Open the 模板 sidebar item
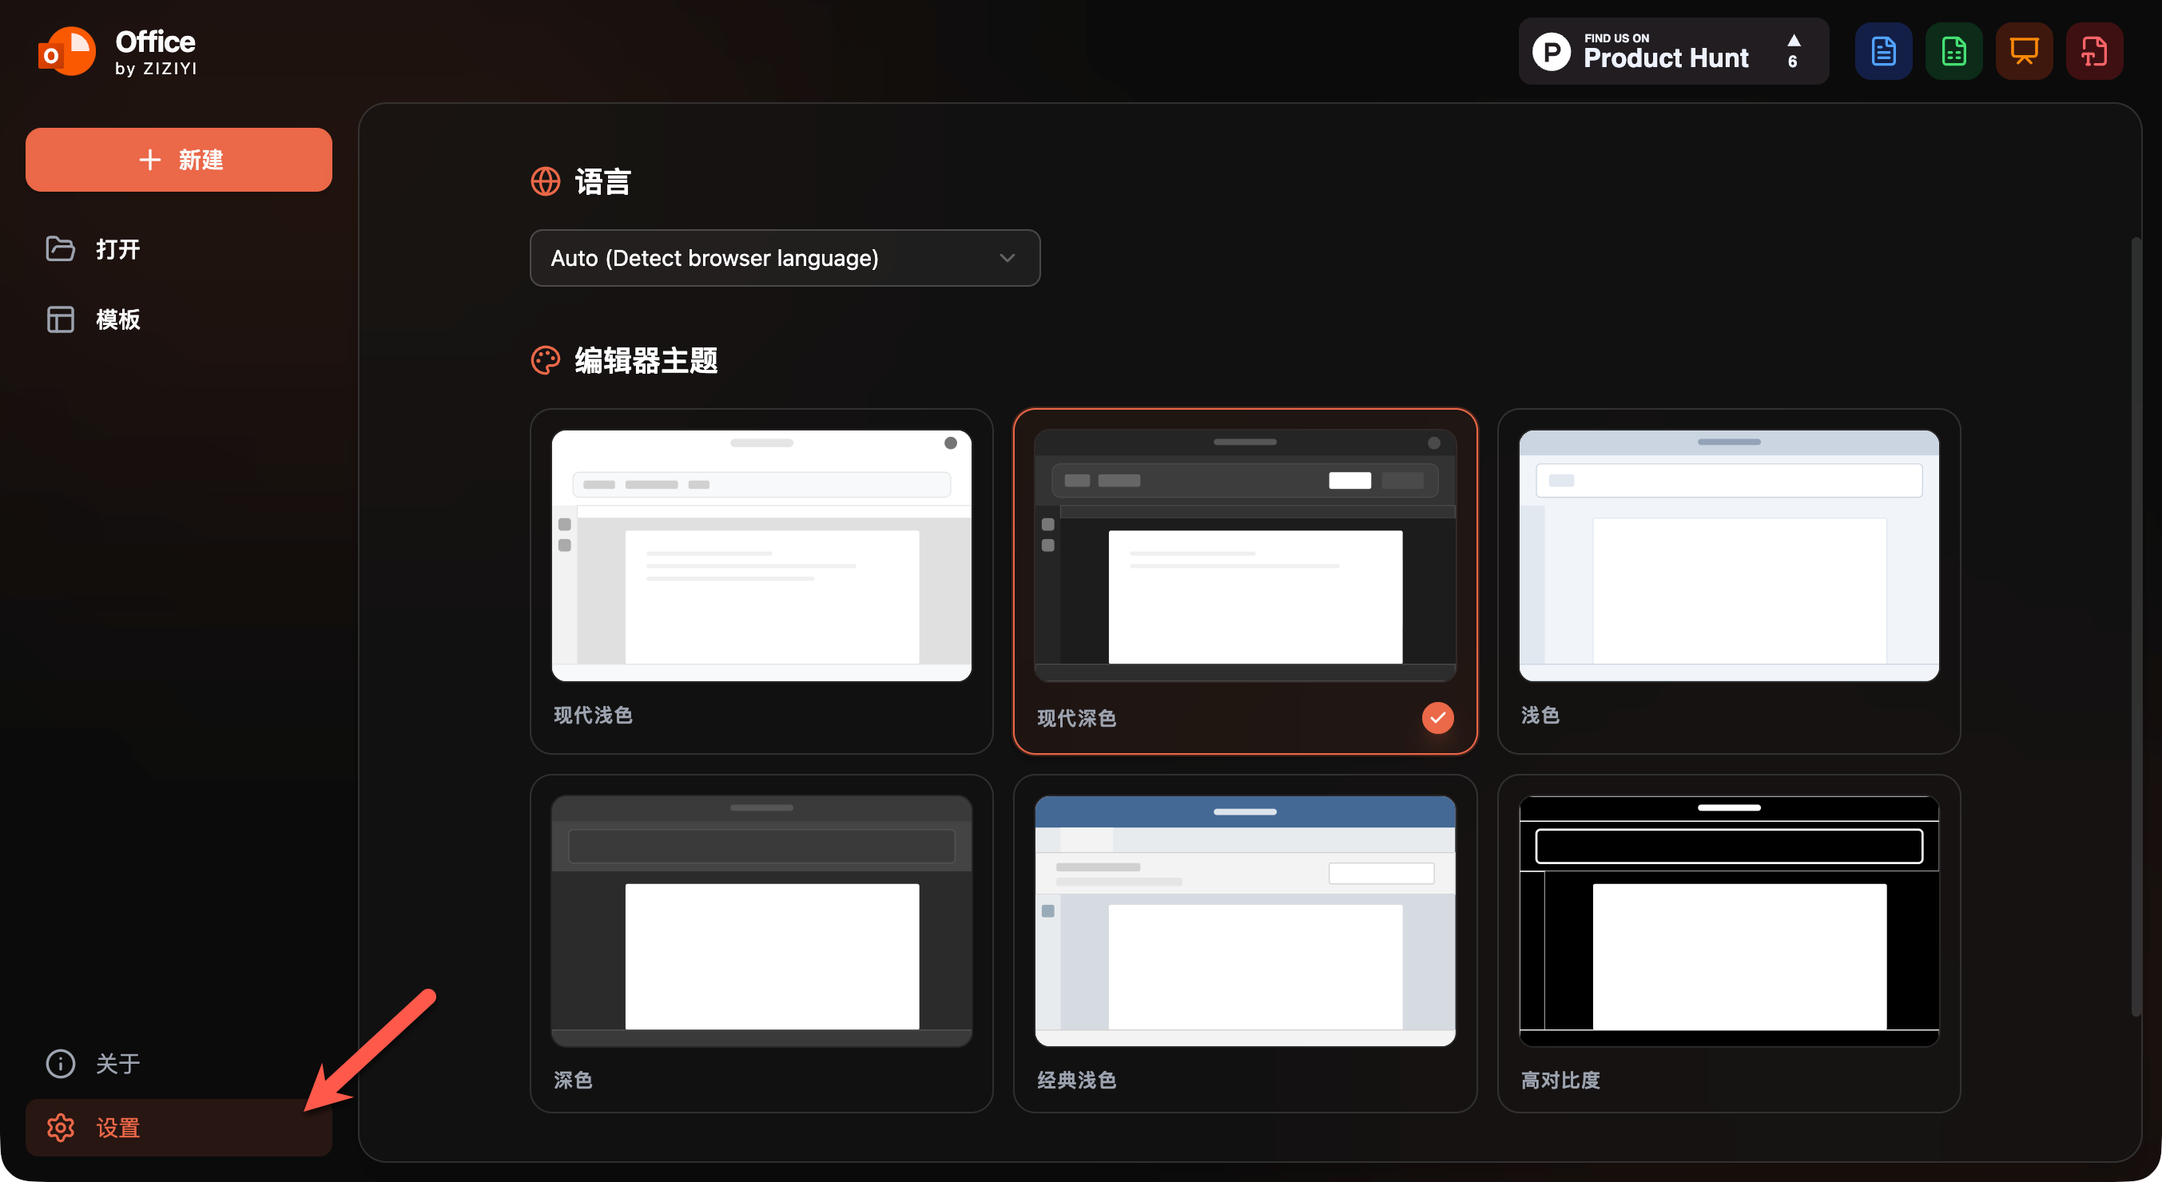 [x=117, y=319]
